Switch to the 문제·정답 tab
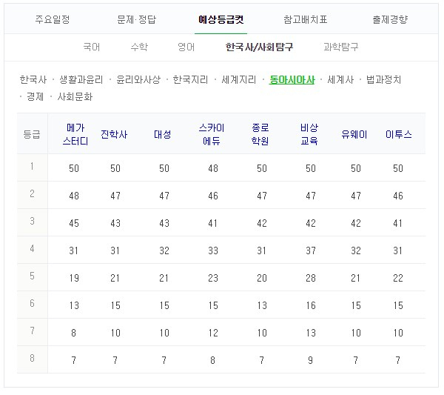Image resolution: width=444 pixels, height=395 pixels. pos(137,19)
